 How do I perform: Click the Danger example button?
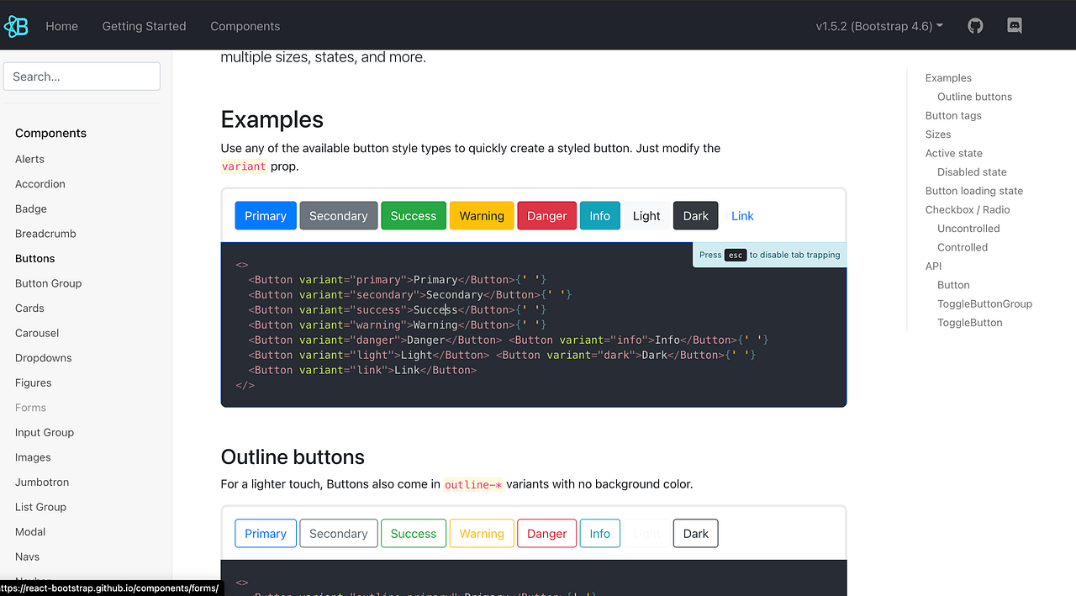(x=546, y=216)
